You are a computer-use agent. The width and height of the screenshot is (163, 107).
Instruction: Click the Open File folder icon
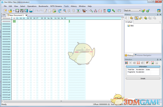(10, 11)
